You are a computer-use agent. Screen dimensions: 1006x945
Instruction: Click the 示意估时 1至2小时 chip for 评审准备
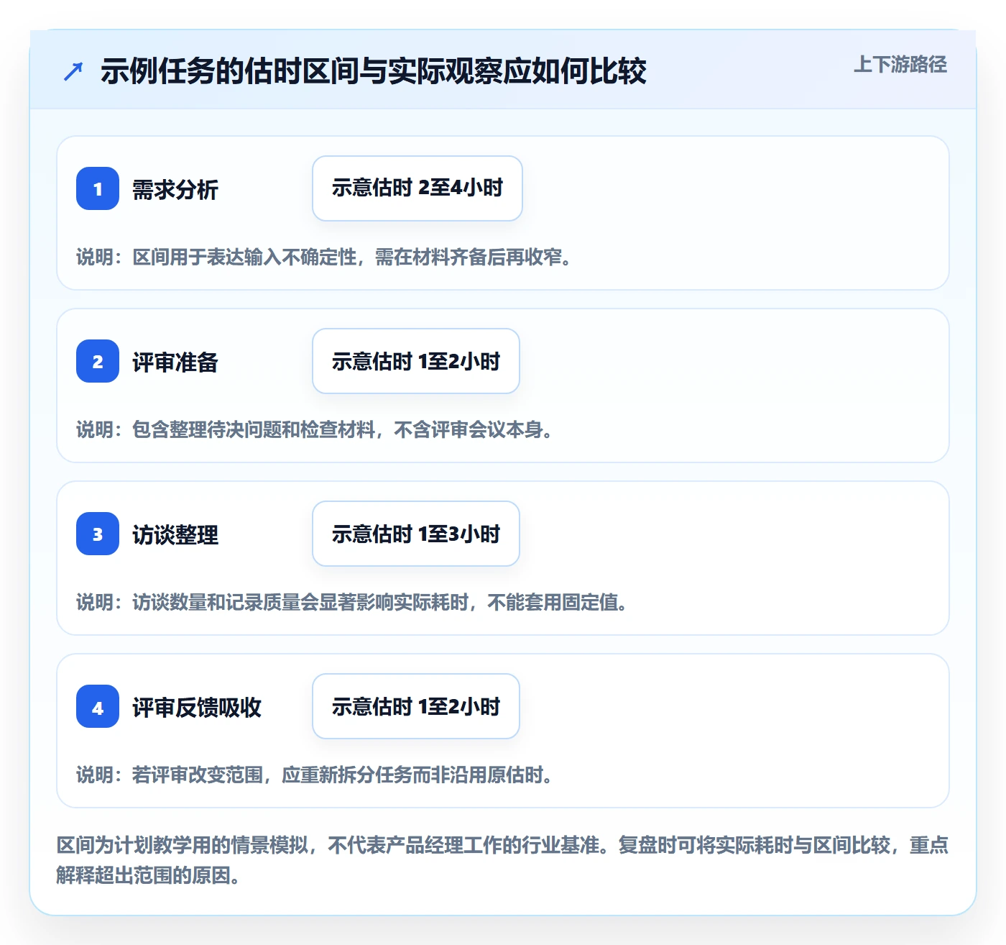tap(416, 361)
